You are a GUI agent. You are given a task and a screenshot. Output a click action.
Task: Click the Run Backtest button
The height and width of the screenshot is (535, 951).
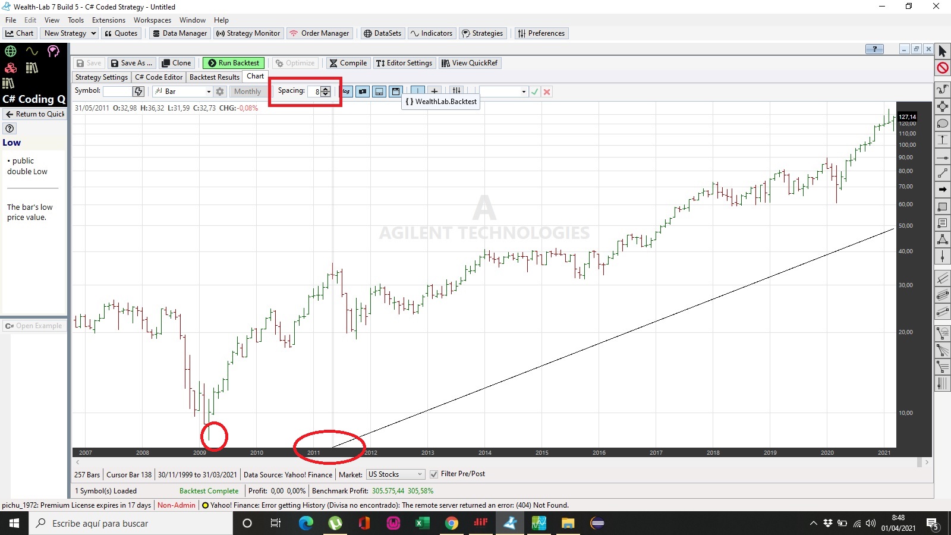point(234,63)
